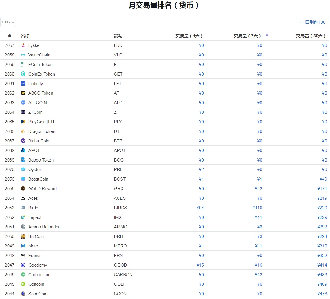The height and width of the screenshot is (299, 330).
Task: Click the Bitibu Coin purple logo
Action: click(23, 141)
